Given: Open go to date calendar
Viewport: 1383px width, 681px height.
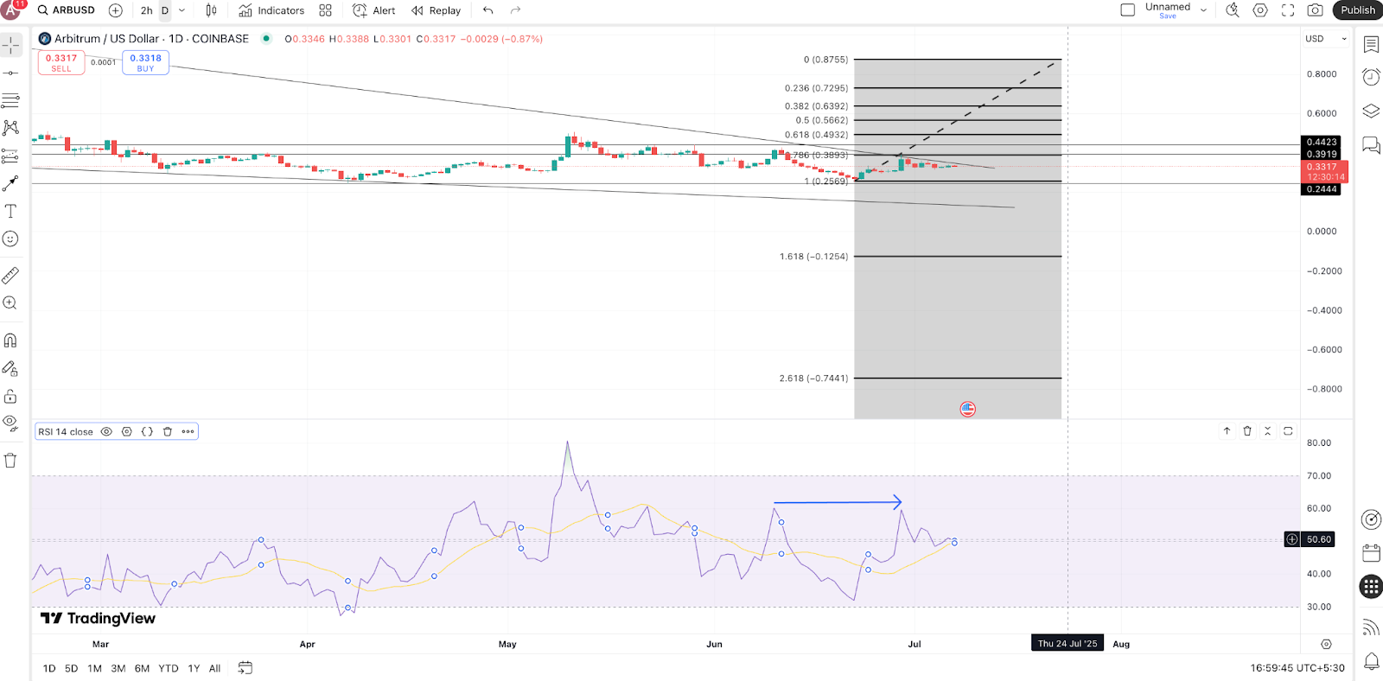Looking at the screenshot, I should [x=245, y=668].
